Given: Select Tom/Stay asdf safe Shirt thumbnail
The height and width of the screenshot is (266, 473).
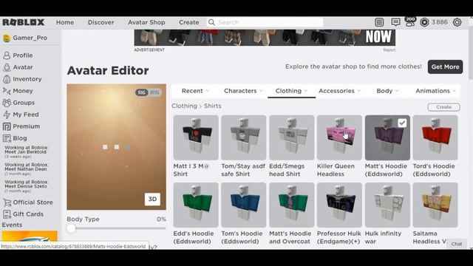Looking at the screenshot, I should (243, 137).
